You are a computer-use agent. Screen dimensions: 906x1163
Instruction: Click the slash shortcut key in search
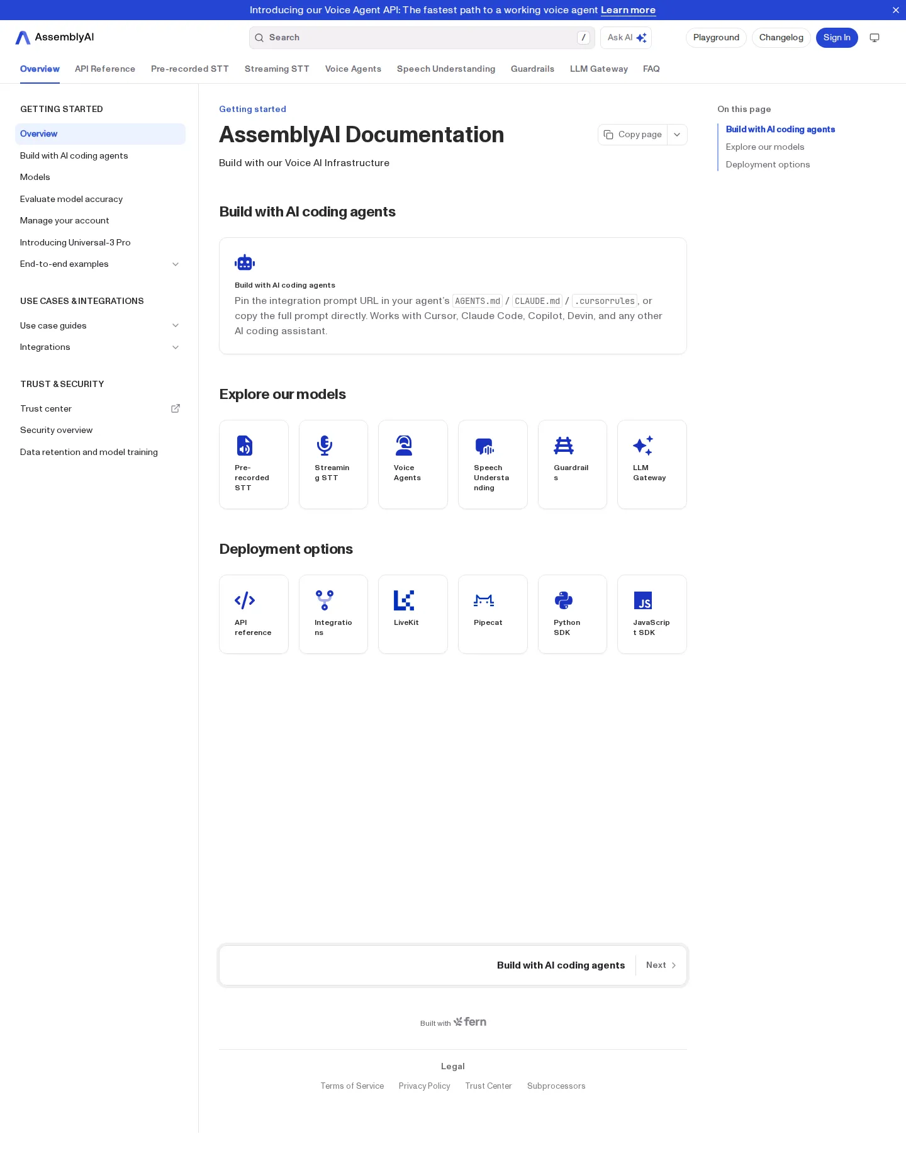point(584,38)
